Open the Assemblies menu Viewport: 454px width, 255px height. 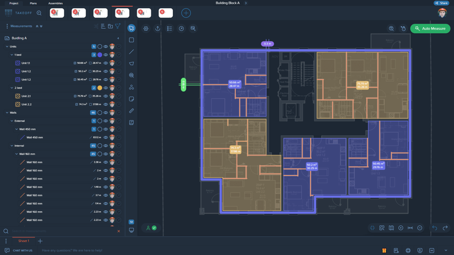(55, 3)
